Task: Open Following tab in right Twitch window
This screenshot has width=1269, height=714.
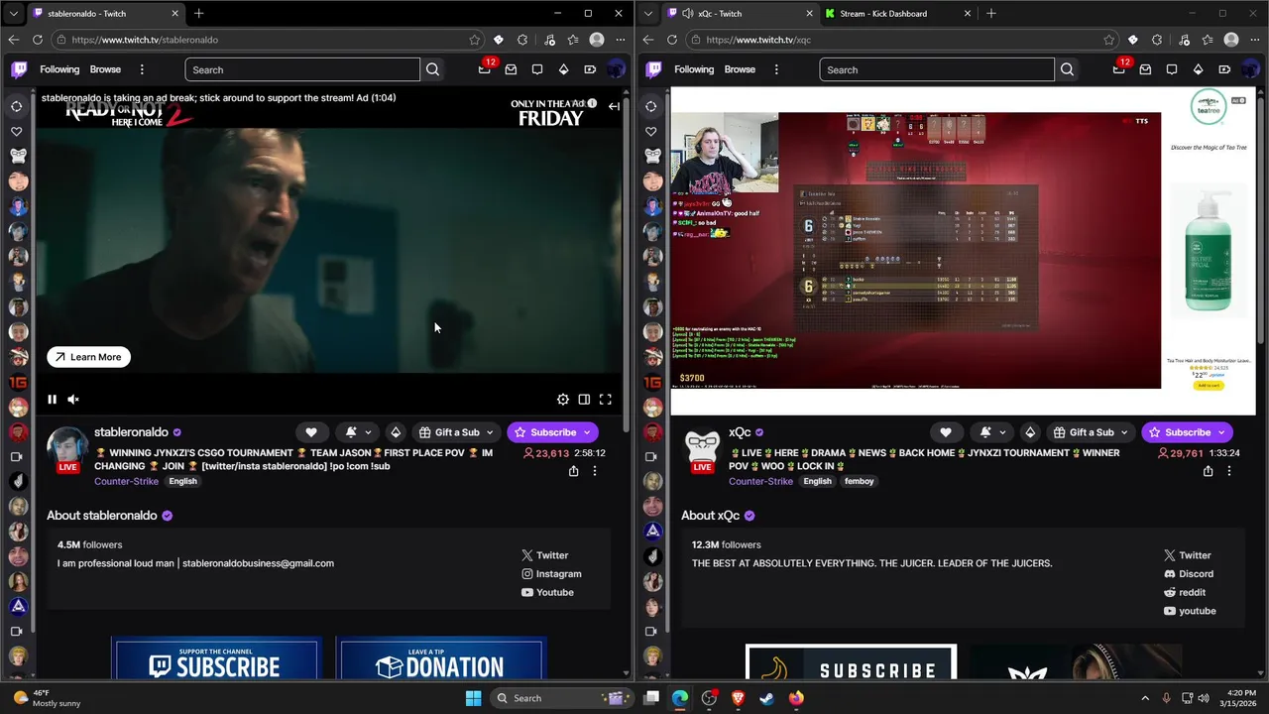Action: pyautogui.click(x=694, y=69)
